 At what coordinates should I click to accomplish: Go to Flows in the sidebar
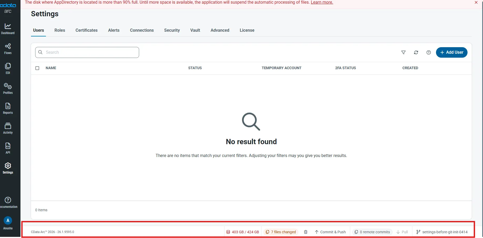[8, 49]
